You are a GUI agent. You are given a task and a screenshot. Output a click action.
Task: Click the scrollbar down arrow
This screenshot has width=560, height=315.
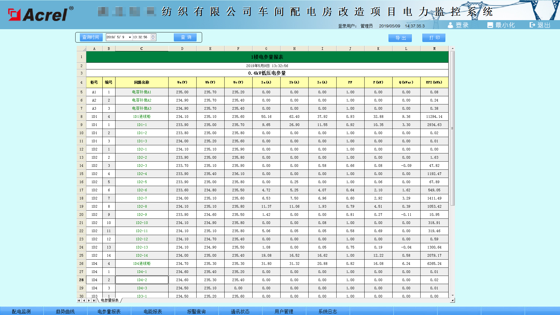click(452, 295)
